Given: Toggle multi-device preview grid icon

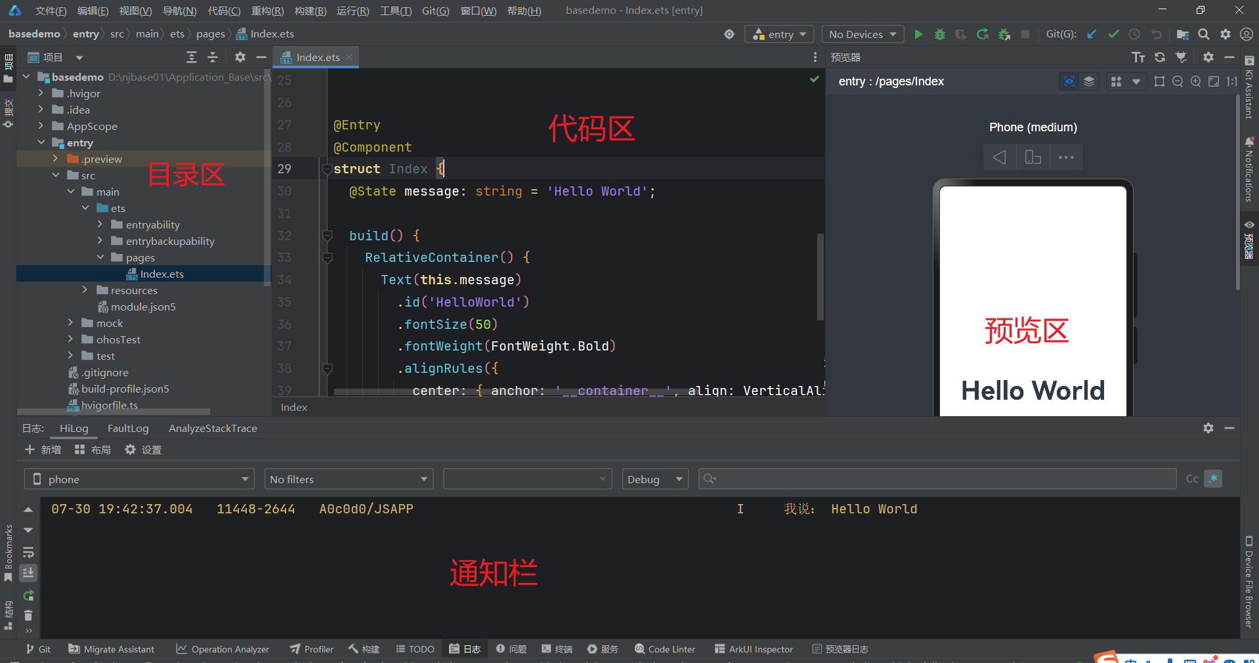Looking at the screenshot, I should pyautogui.click(x=1116, y=81).
